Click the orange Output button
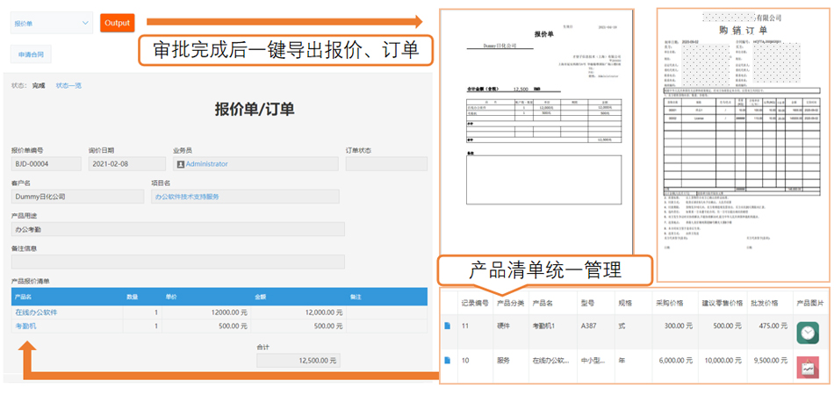 pos(117,23)
